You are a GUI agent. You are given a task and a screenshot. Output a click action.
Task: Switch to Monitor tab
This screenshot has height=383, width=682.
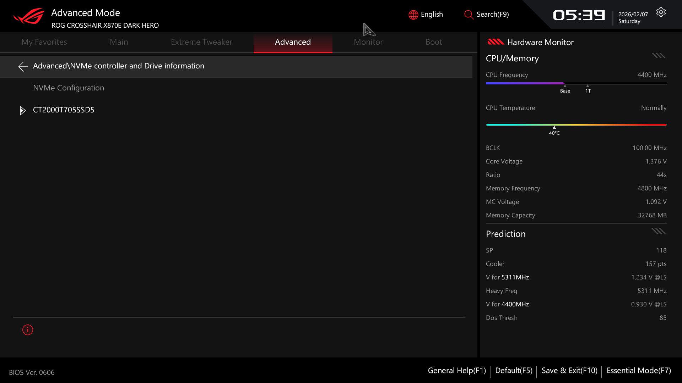[x=368, y=42]
